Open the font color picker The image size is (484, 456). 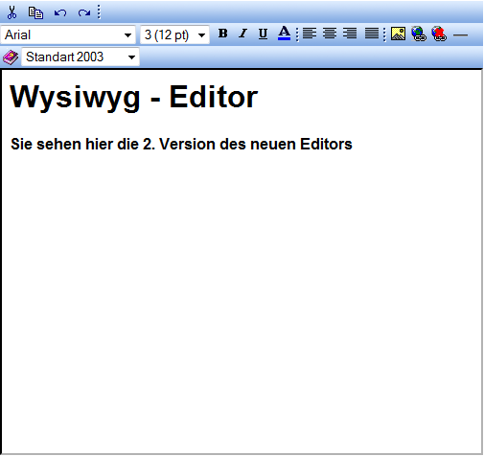pyautogui.click(x=284, y=34)
